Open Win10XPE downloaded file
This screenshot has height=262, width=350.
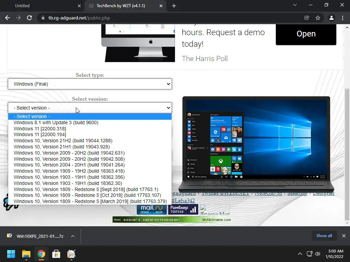point(36,236)
